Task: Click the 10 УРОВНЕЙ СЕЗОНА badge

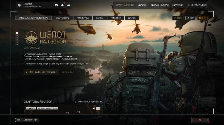Action: click(x=48, y=109)
